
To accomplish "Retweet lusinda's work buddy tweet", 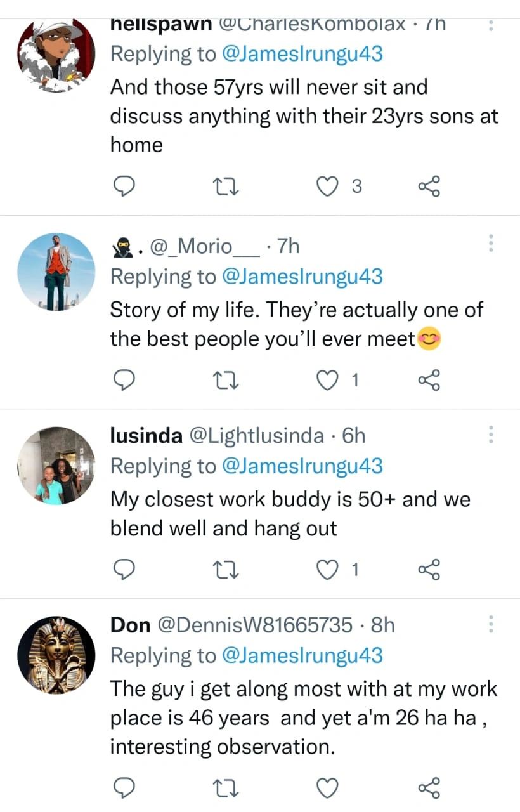I will pos(225,570).
